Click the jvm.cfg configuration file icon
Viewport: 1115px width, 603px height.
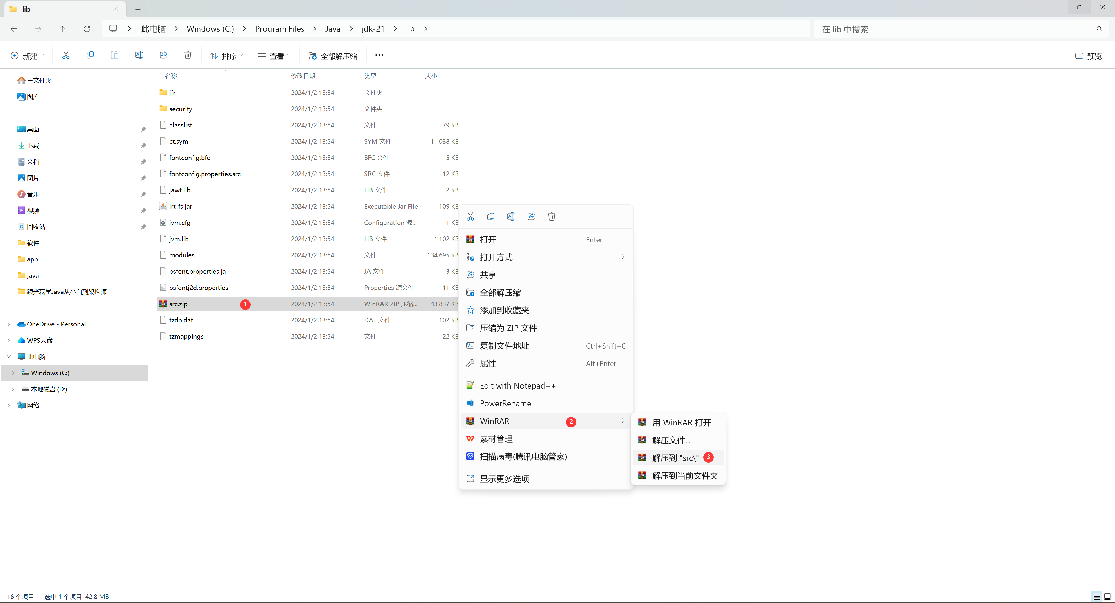pos(163,222)
